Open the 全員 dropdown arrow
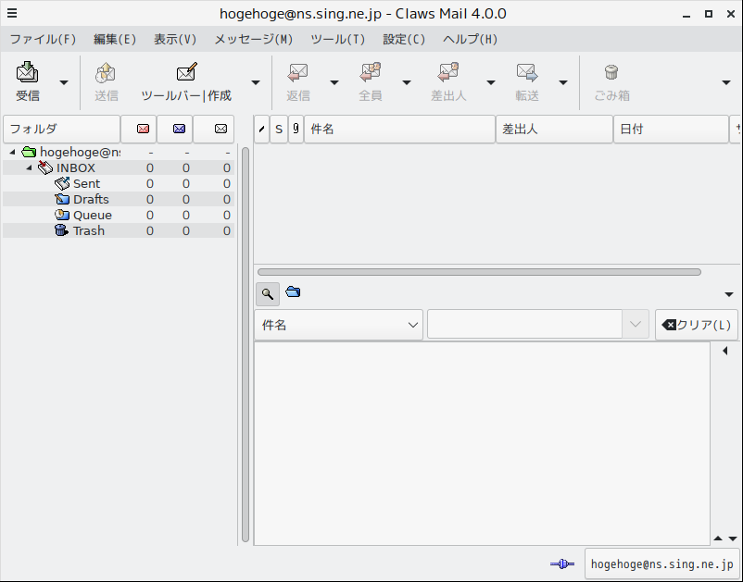The width and height of the screenshot is (743, 582). [407, 82]
